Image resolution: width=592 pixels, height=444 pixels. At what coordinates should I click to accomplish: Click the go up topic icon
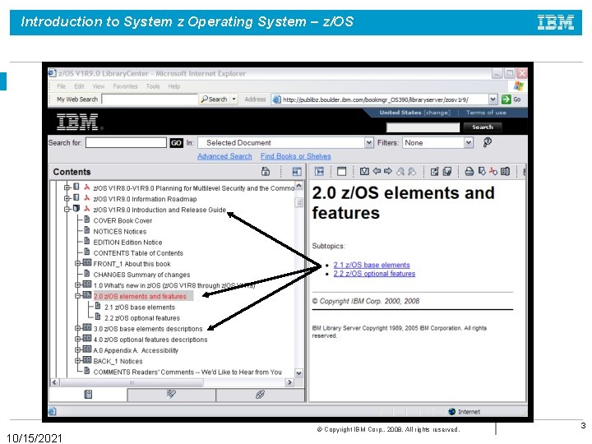(364, 171)
